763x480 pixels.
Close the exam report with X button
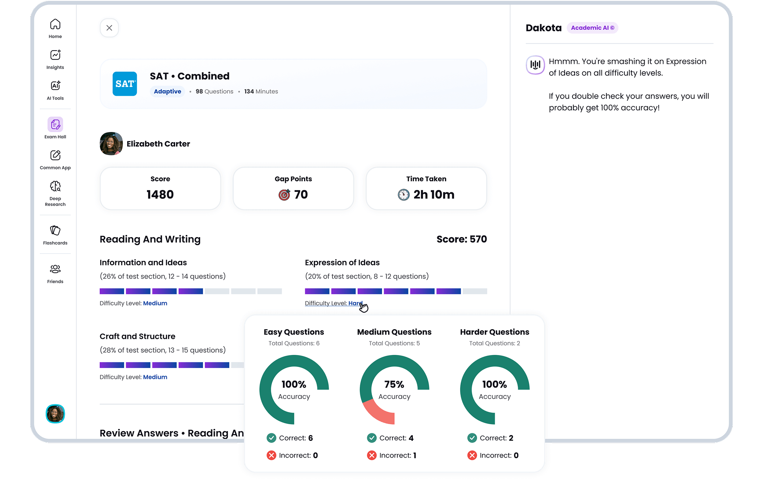click(x=109, y=28)
